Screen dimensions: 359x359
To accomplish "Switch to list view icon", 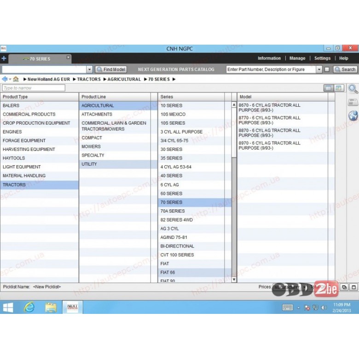I will tap(328, 88).
